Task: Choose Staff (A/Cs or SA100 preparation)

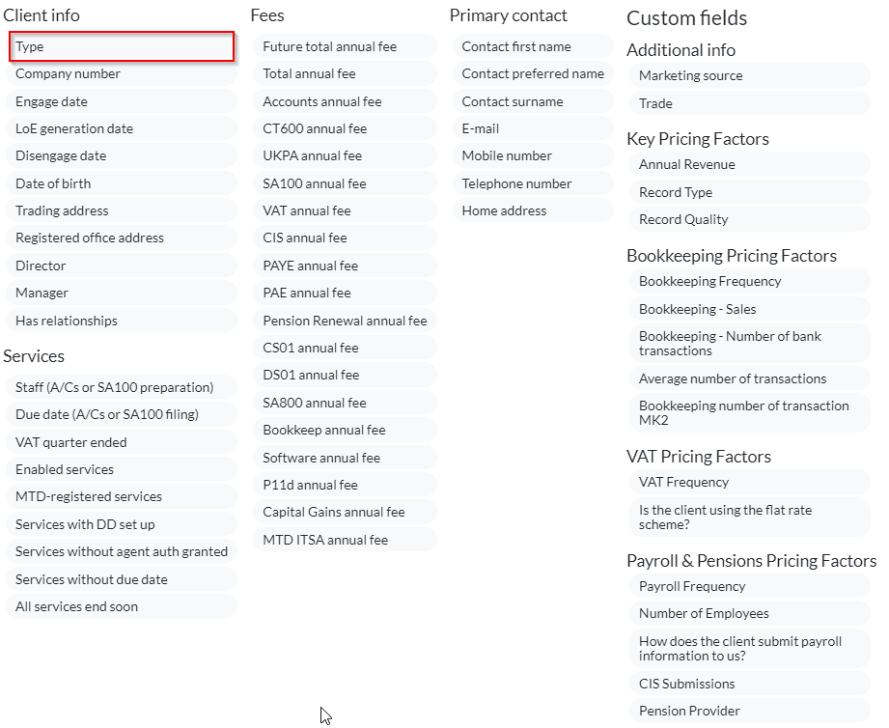Action: 122,387
